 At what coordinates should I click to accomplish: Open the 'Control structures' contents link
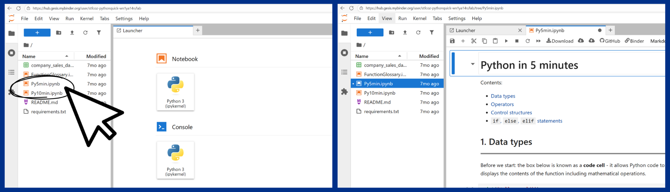(511, 113)
